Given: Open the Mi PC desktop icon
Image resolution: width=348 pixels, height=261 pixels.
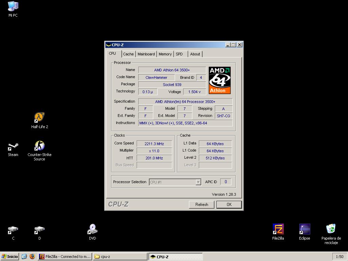Looking at the screenshot, I should (13, 9).
